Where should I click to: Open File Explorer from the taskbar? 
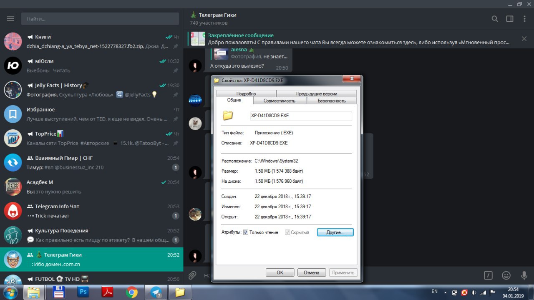coord(34,292)
